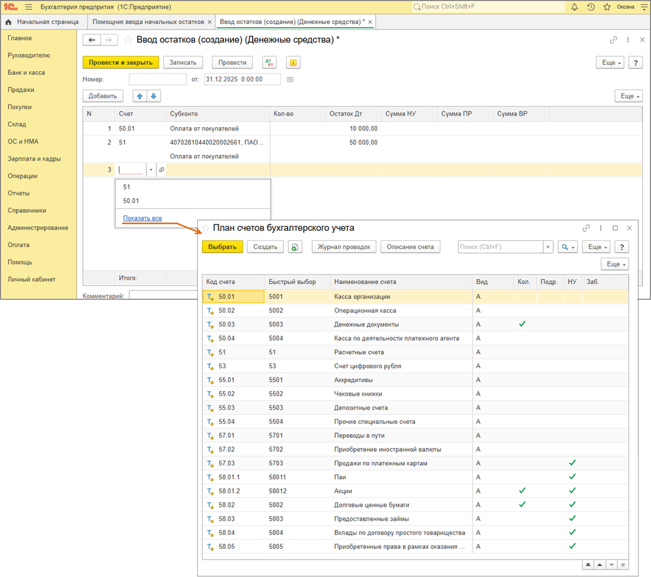
Task: Open the search magnifier dropdown
Action: (x=567, y=247)
